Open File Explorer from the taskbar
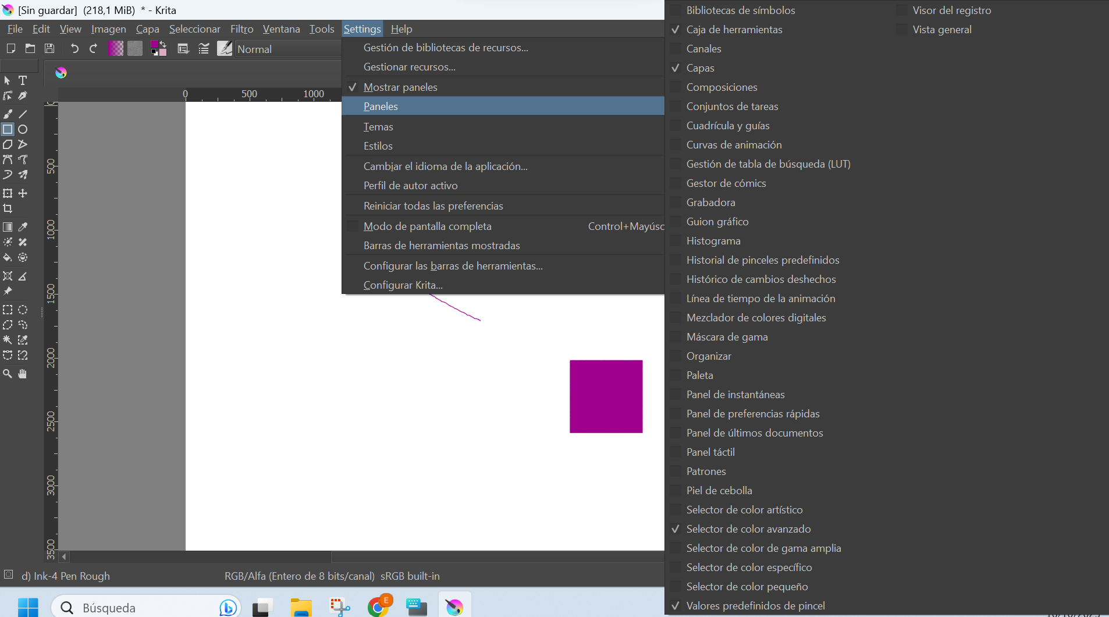The image size is (1109, 617). click(301, 607)
